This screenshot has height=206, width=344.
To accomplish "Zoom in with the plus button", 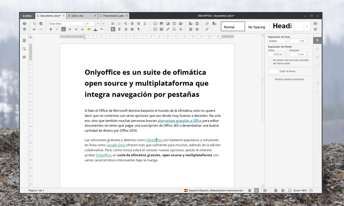I will (311, 191).
